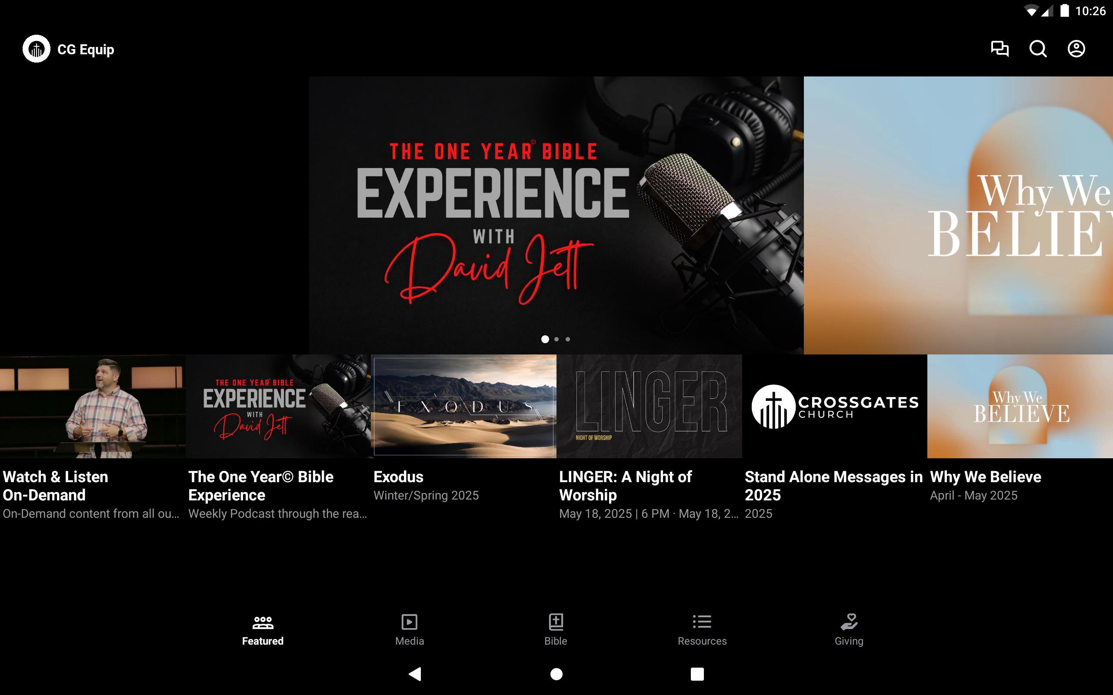
Task: Open 'Exodus' title link
Action: pyautogui.click(x=398, y=477)
